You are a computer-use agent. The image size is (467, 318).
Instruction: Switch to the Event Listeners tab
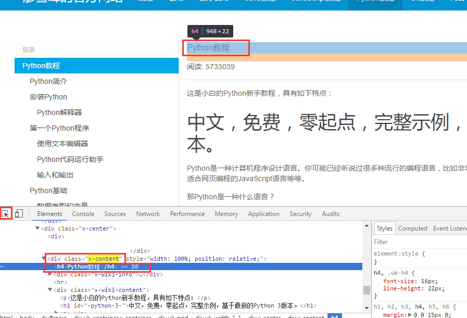click(450, 228)
